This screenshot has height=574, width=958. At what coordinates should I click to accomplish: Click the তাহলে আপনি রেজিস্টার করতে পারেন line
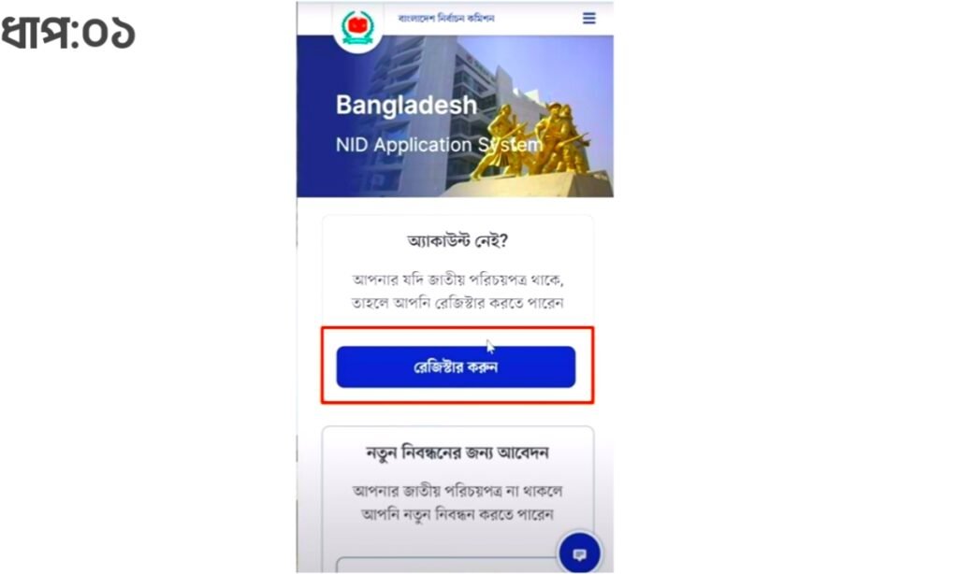click(457, 303)
